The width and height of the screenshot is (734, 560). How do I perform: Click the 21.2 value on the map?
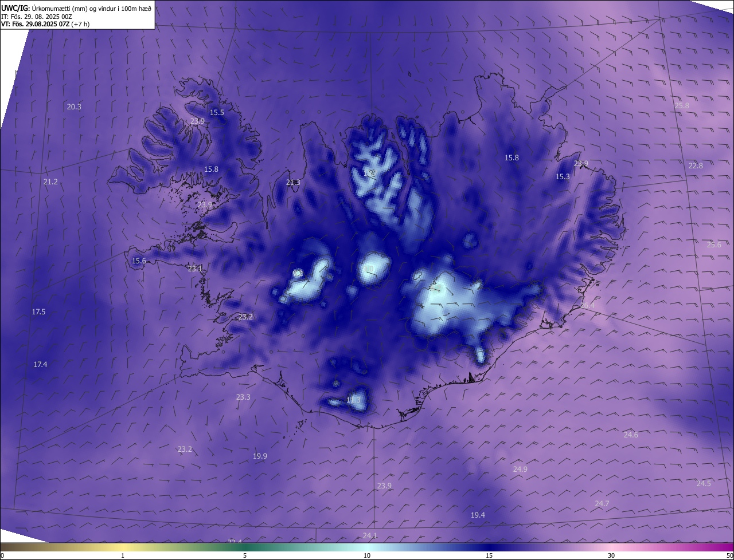(x=50, y=182)
